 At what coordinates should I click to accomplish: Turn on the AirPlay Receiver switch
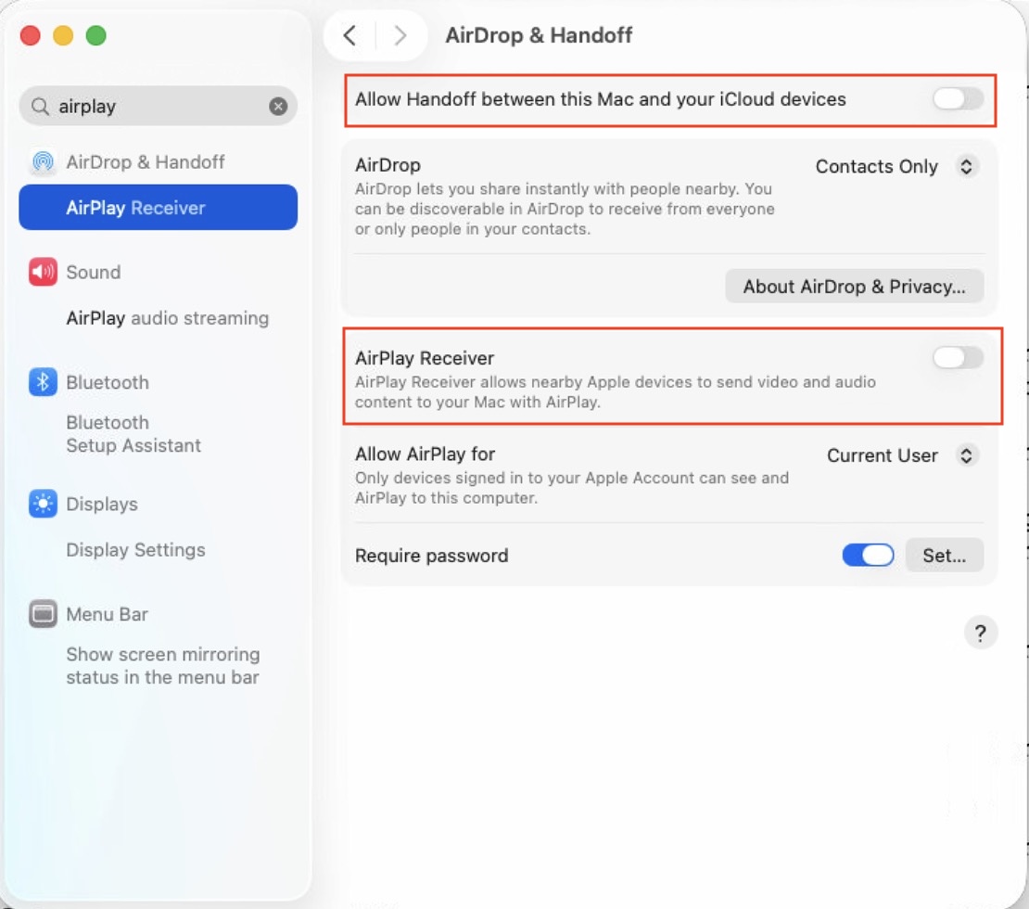958,358
